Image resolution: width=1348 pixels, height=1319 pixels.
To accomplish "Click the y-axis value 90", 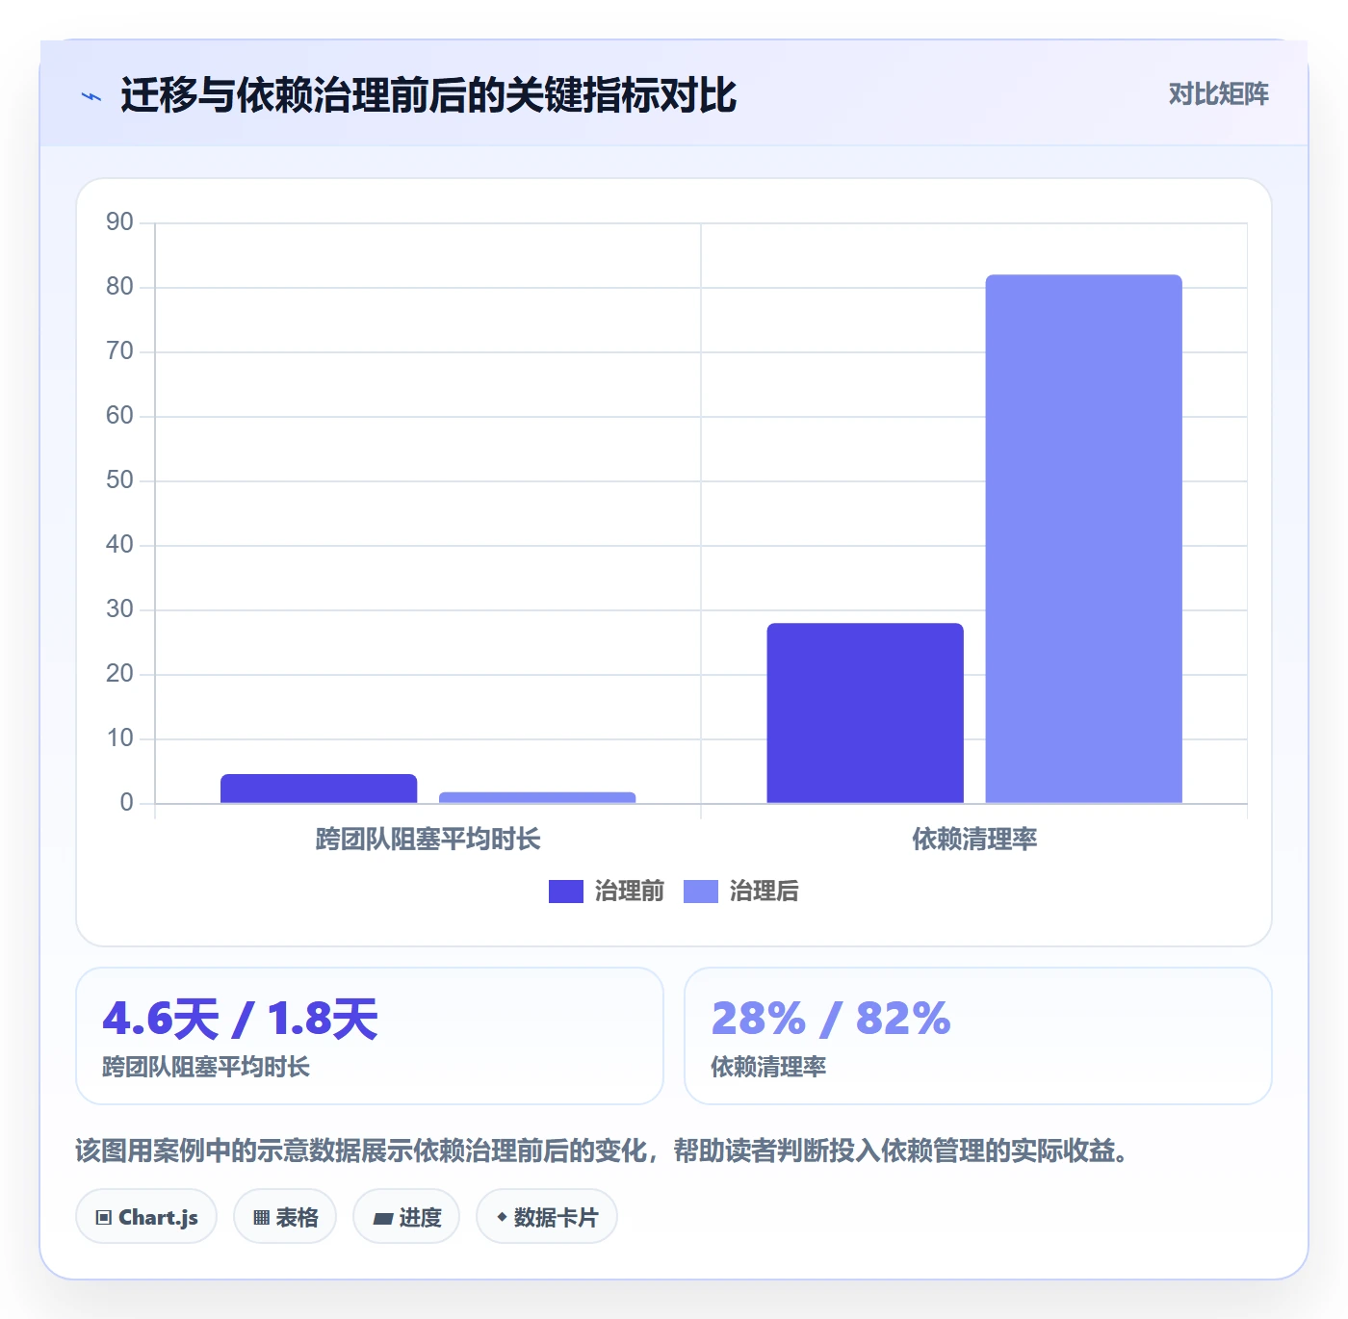I will tap(119, 222).
